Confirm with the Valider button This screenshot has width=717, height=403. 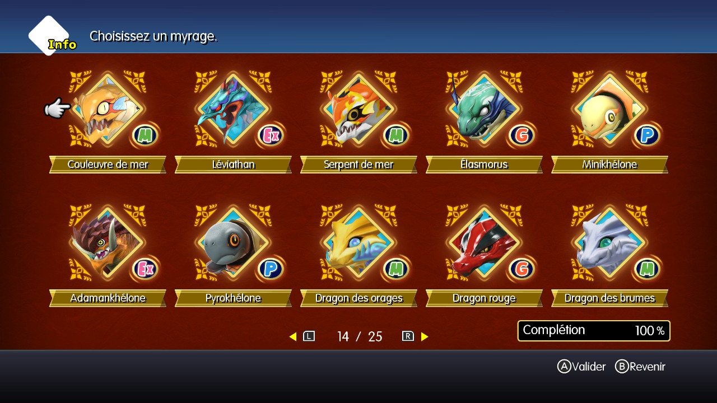[581, 367]
